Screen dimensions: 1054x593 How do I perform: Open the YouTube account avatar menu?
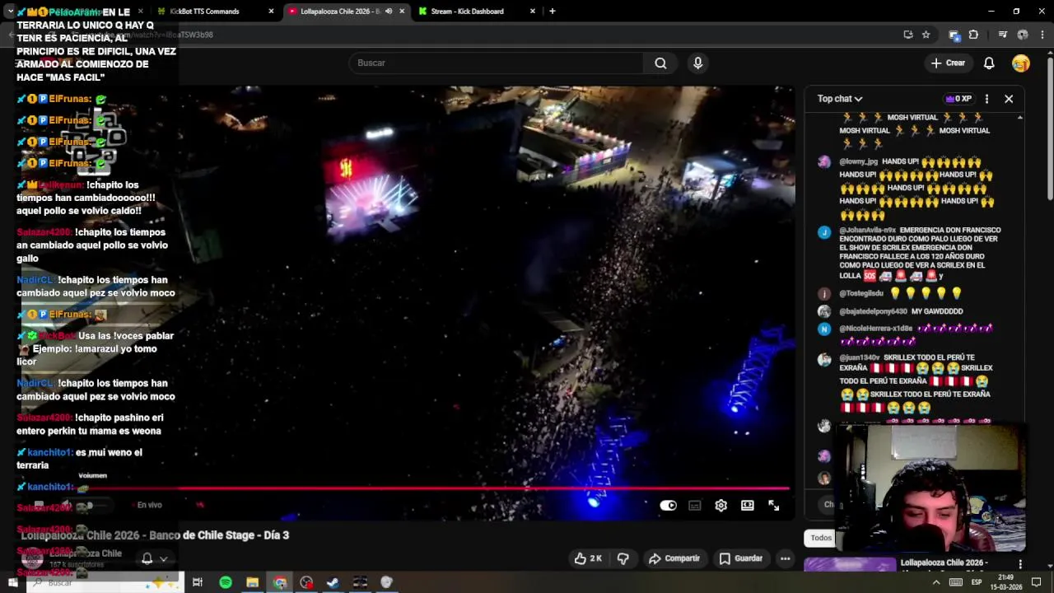coord(1021,63)
